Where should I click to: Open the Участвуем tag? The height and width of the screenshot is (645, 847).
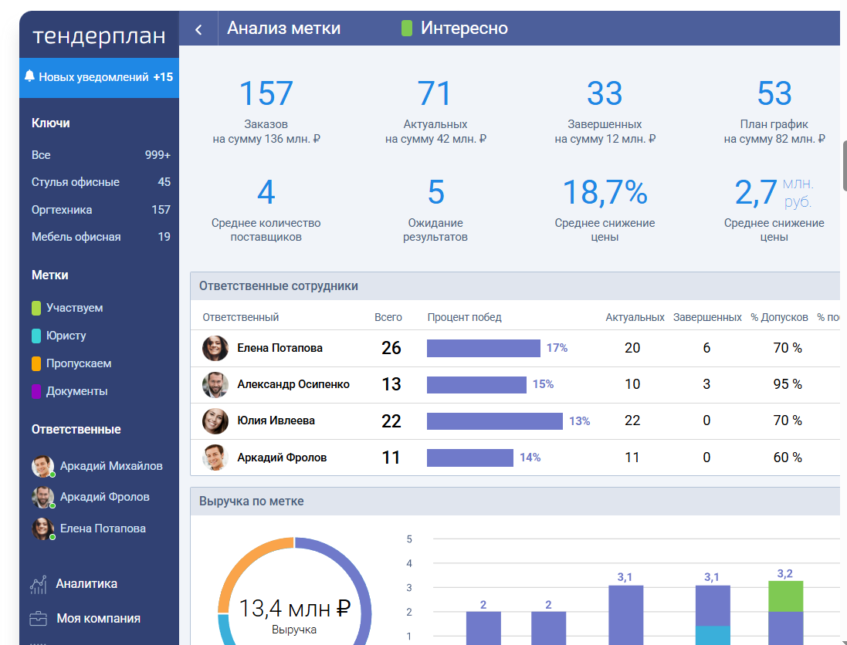75,308
